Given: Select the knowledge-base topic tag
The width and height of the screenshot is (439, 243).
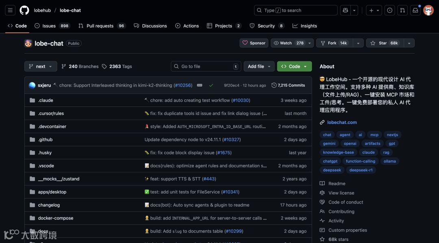Looking at the screenshot, I should coord(338,152).
